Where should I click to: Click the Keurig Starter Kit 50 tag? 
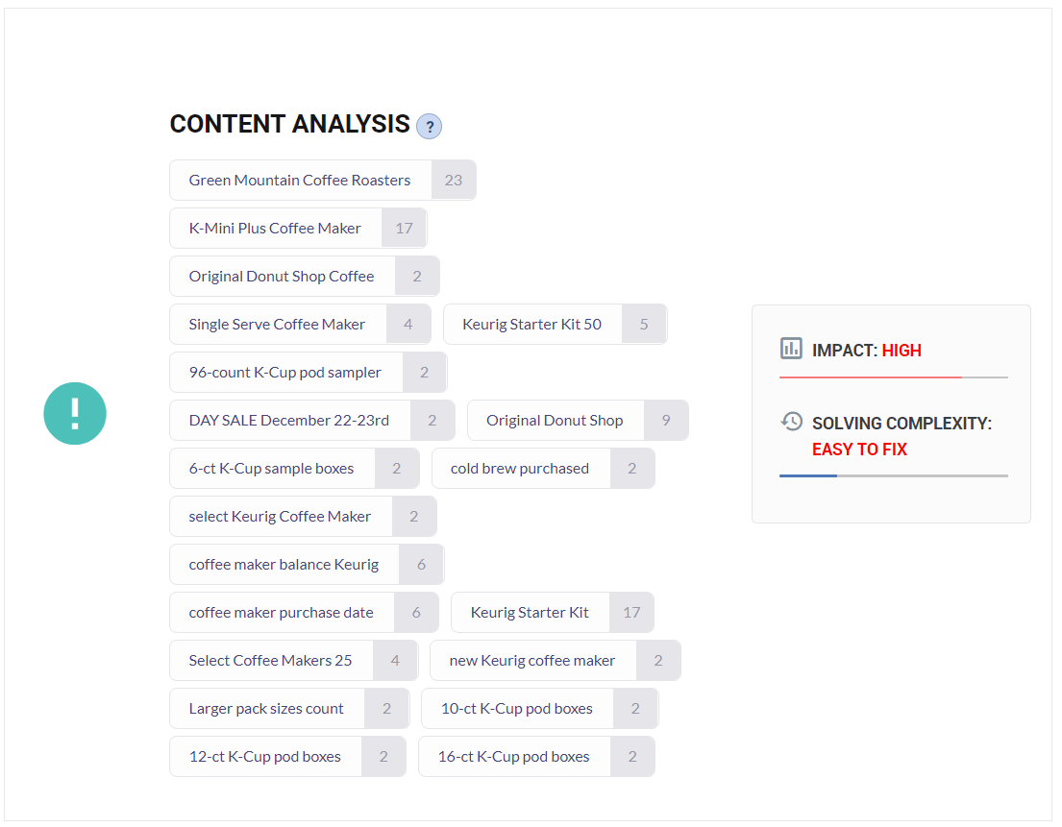[x=556, y=324]
